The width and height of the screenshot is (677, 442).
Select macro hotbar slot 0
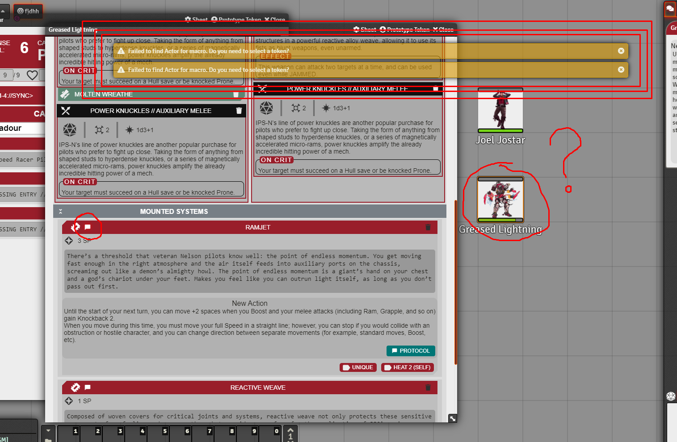pyautogui.click(x=270, y=434)
